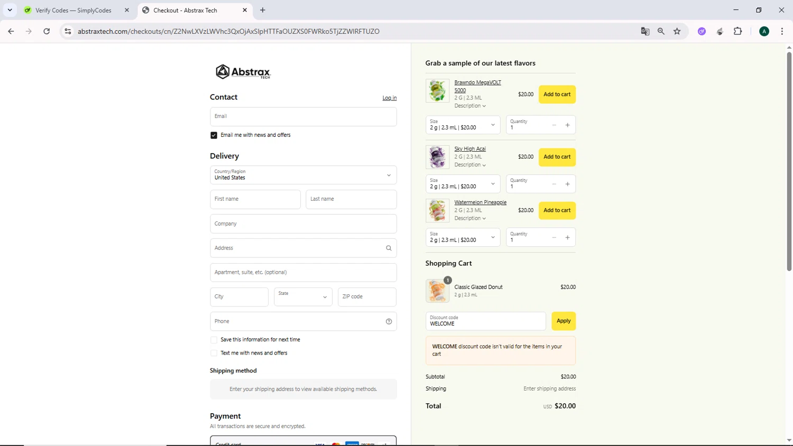Open the Sky High Acai product link
The image size is (793, 446).
tap(470, 149)
